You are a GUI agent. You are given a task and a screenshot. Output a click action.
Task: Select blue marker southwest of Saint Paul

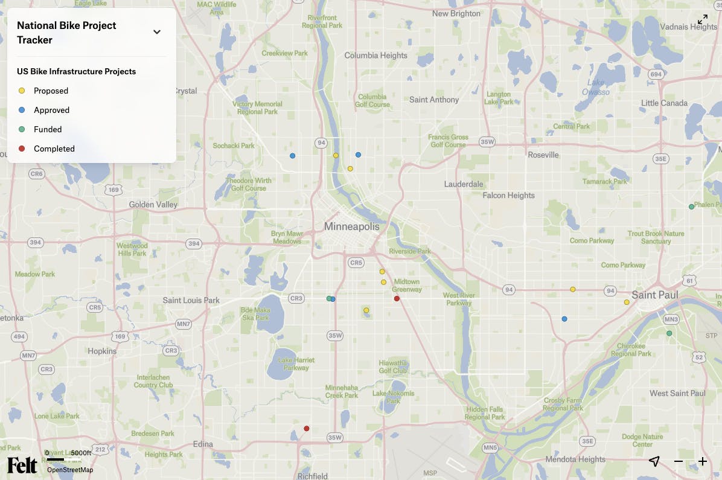point(564,319)
